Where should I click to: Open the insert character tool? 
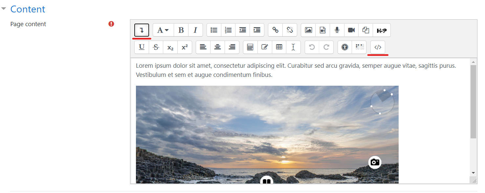pos(265,47)
